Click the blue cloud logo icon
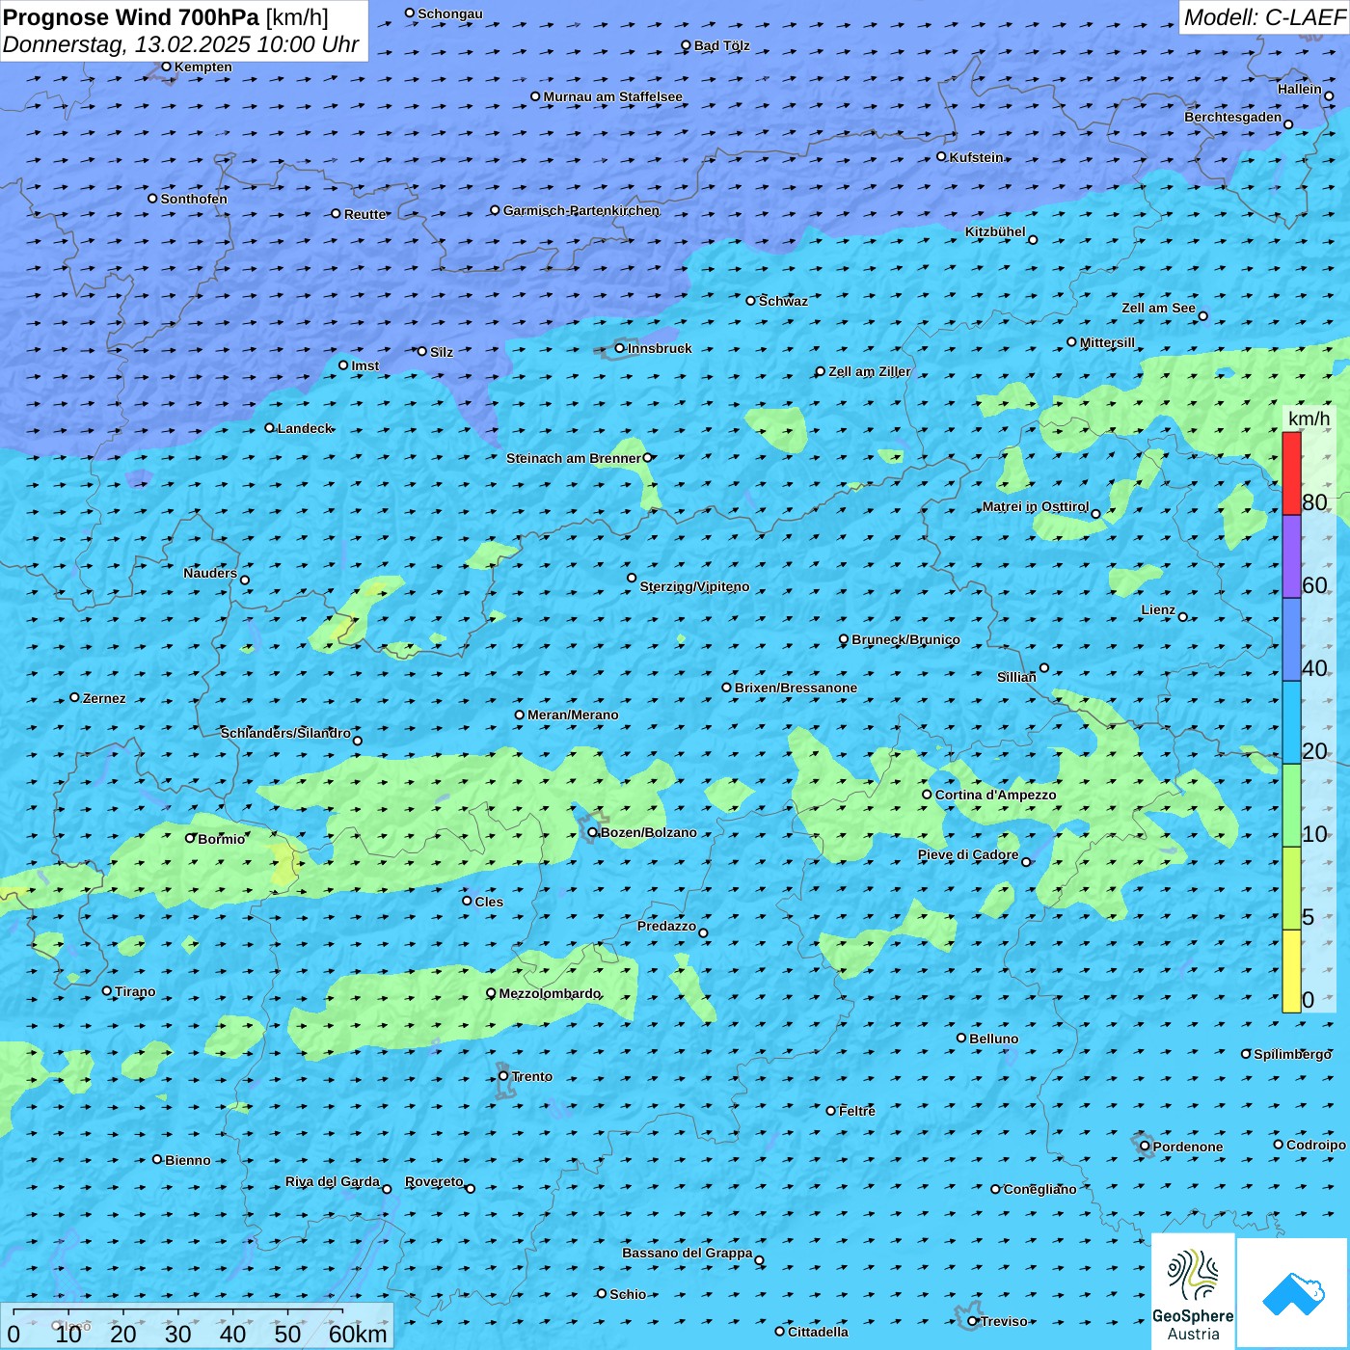 [x=1293, y=1294]
